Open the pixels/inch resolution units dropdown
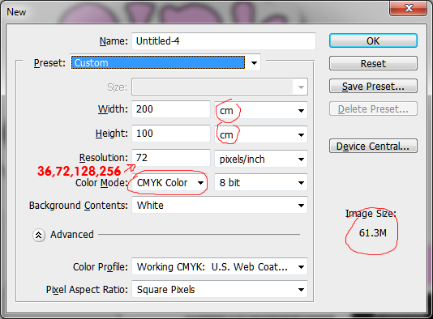Image resolution: width=433 pixels, height=319 pixels. point(261,159)
